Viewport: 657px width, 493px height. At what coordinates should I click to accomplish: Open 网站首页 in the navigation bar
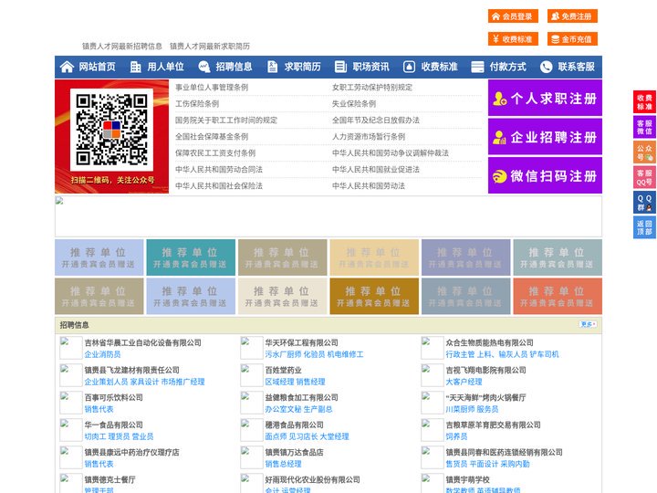tap(98, 67)
